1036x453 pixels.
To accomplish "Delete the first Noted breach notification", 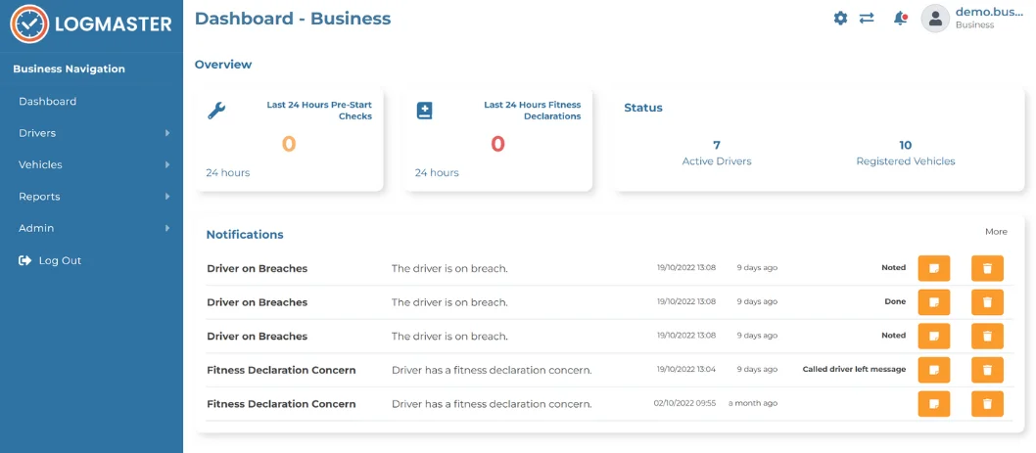I will (987, 268).
